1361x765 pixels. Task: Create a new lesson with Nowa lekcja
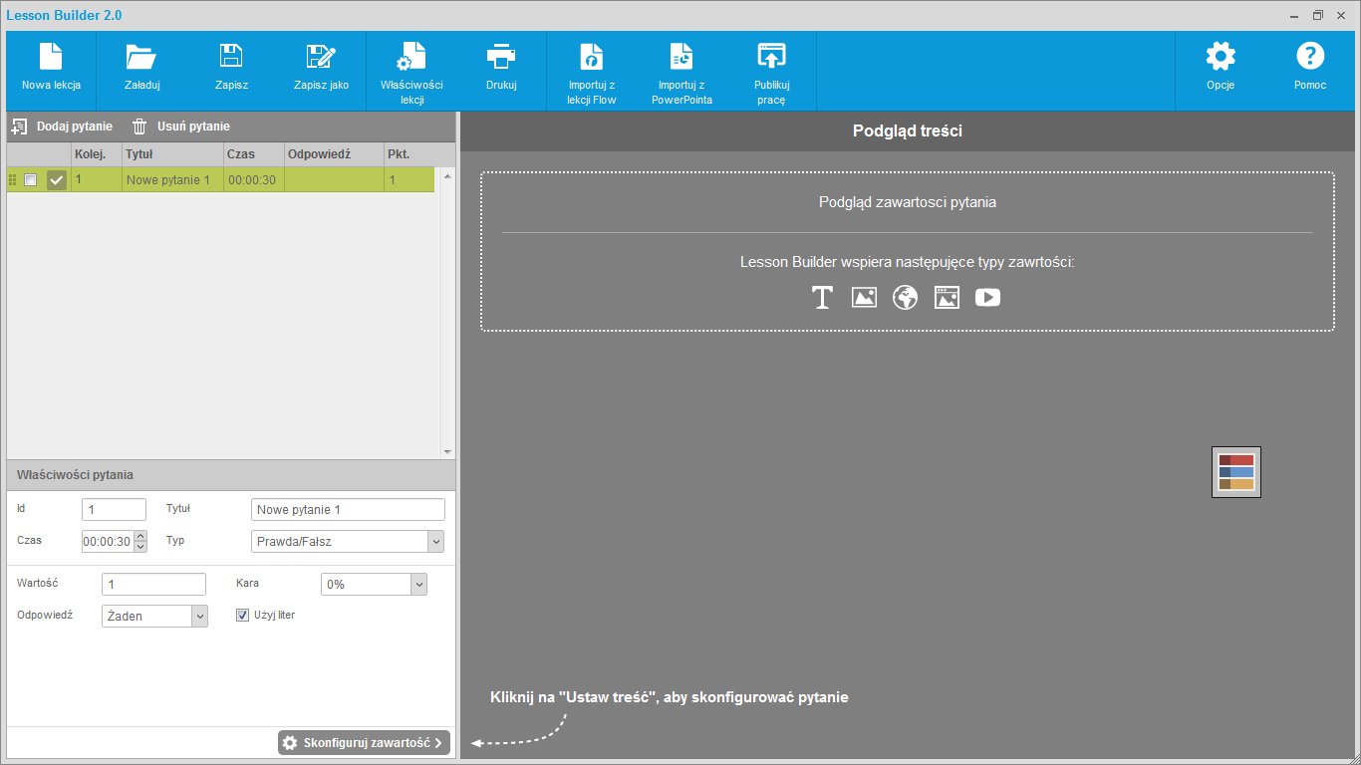[51, 69]
